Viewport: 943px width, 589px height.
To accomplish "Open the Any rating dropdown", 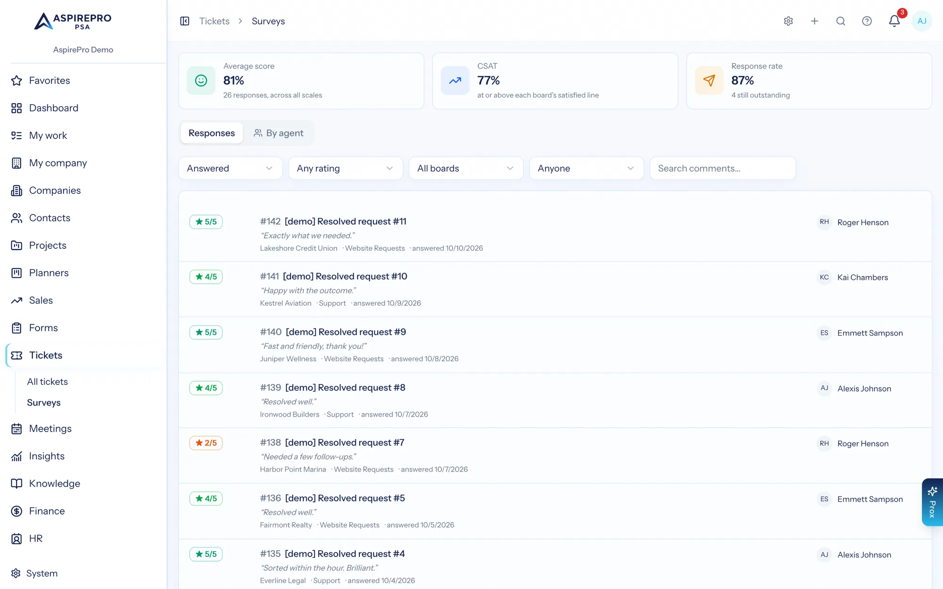I will coord(346,168).
